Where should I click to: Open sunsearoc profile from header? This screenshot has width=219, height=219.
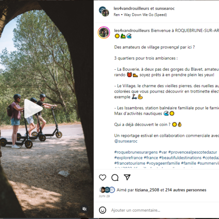(165, 8)
